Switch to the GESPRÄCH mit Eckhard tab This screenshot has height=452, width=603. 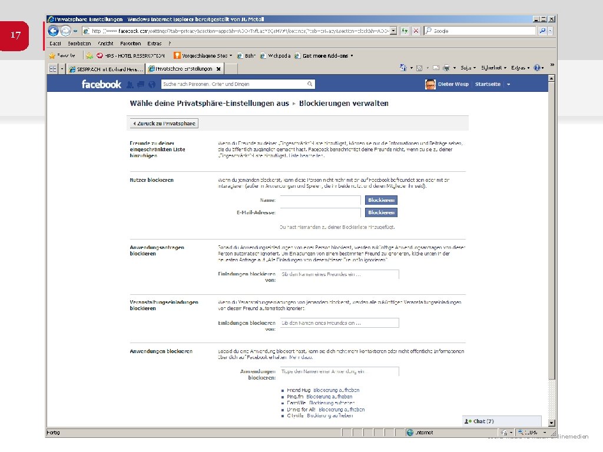(x=106, y=69)
